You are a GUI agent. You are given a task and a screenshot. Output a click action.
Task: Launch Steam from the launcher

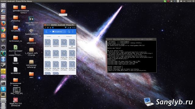pyautogui.click(x=3, y=65)
